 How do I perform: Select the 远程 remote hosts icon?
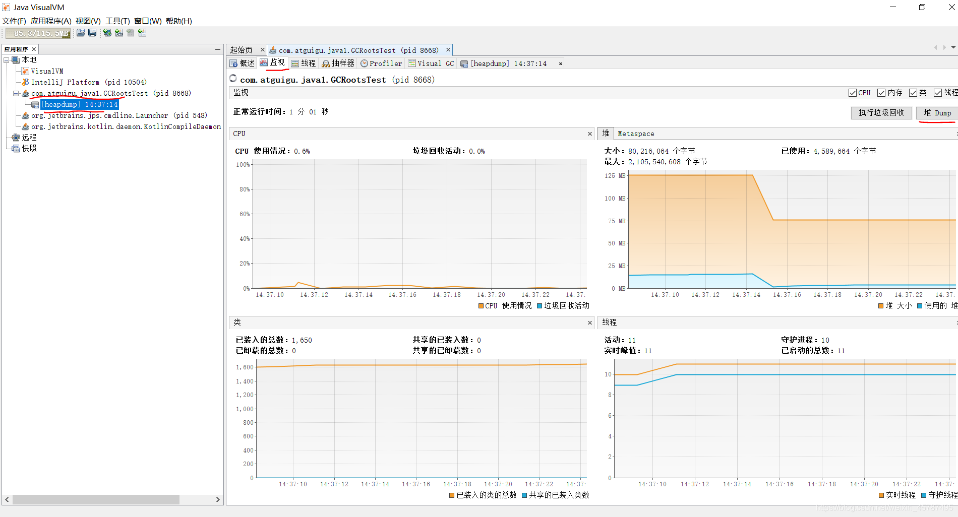click(x=16, y=138)
